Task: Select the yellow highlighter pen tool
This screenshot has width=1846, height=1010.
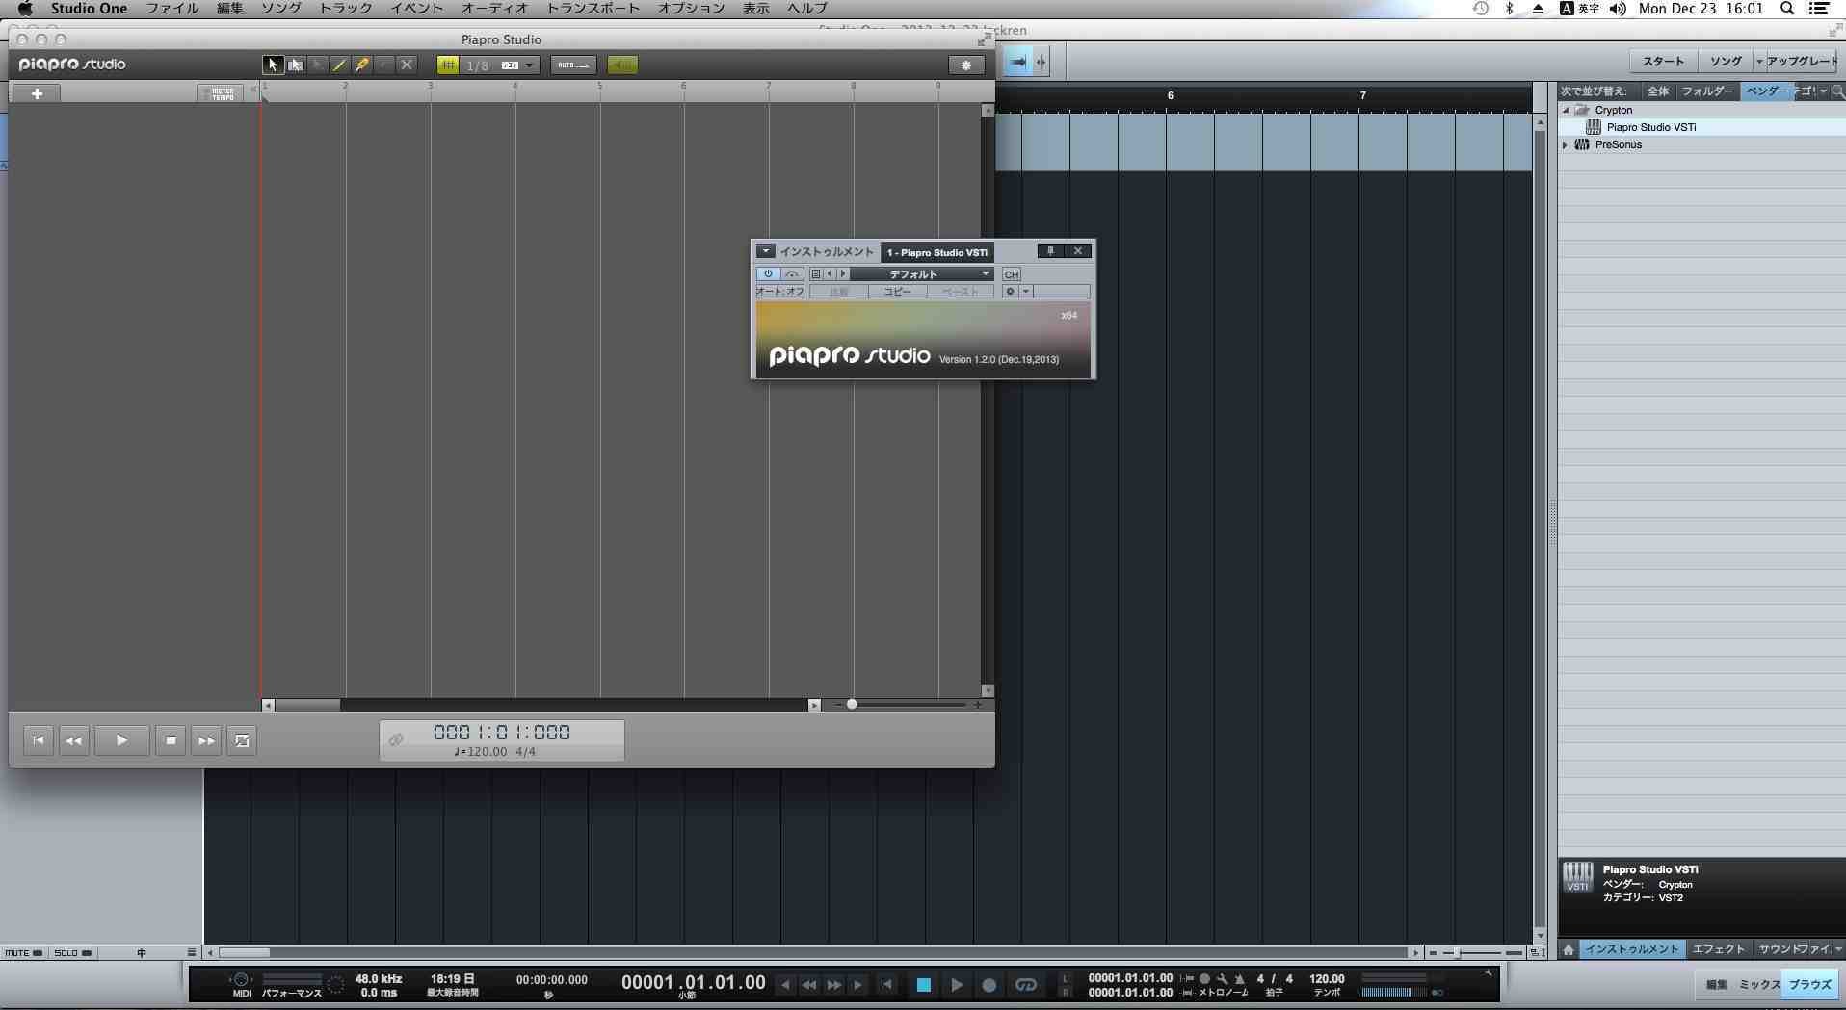Action: (x=362, y=65)
